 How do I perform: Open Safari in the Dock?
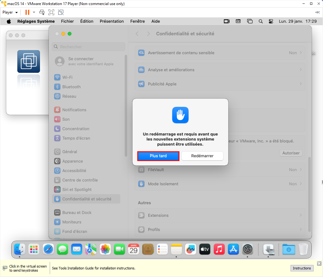click(48, 249)
